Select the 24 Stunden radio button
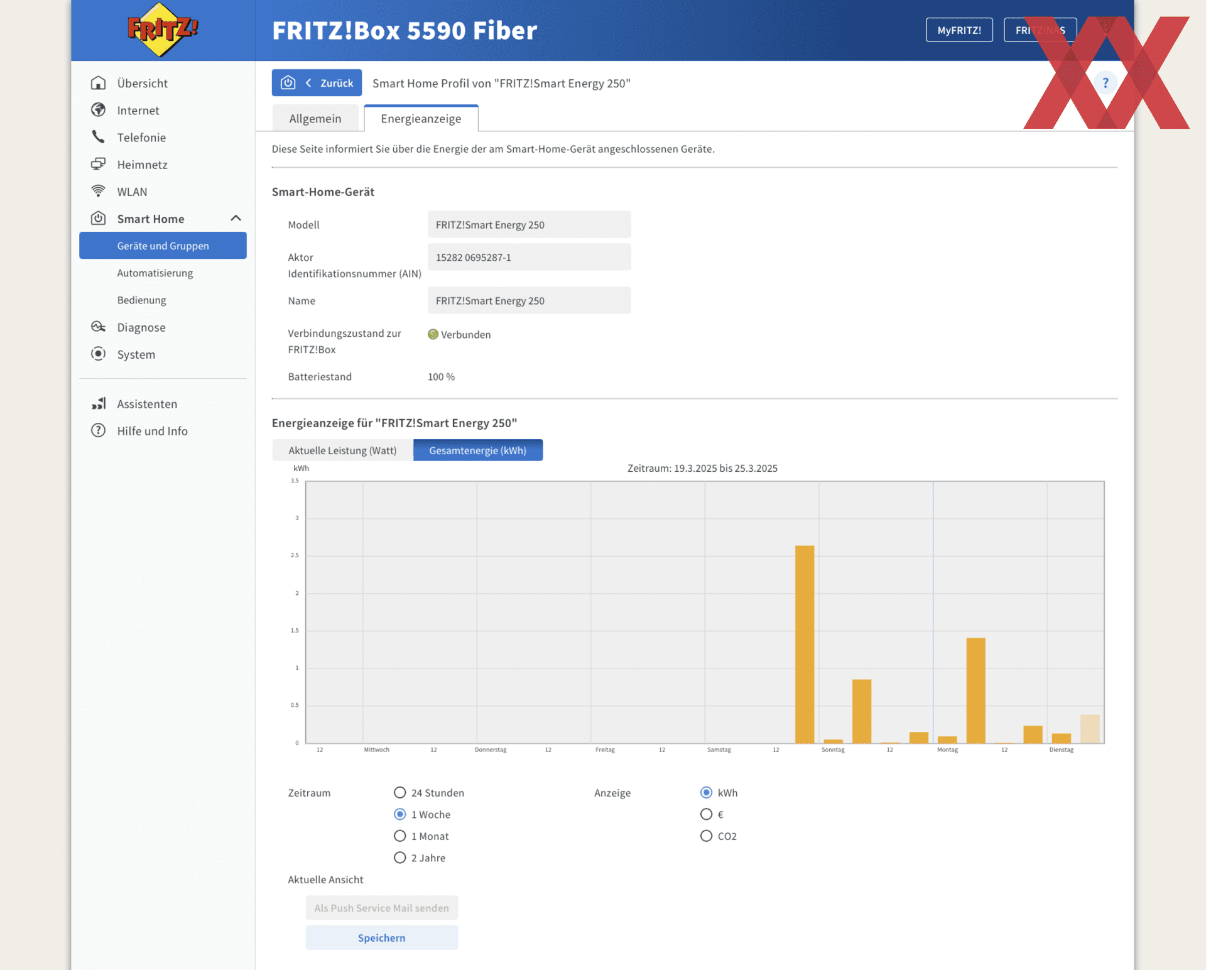The height and width of the screenshot is (970, 1206). coord(399,792)
